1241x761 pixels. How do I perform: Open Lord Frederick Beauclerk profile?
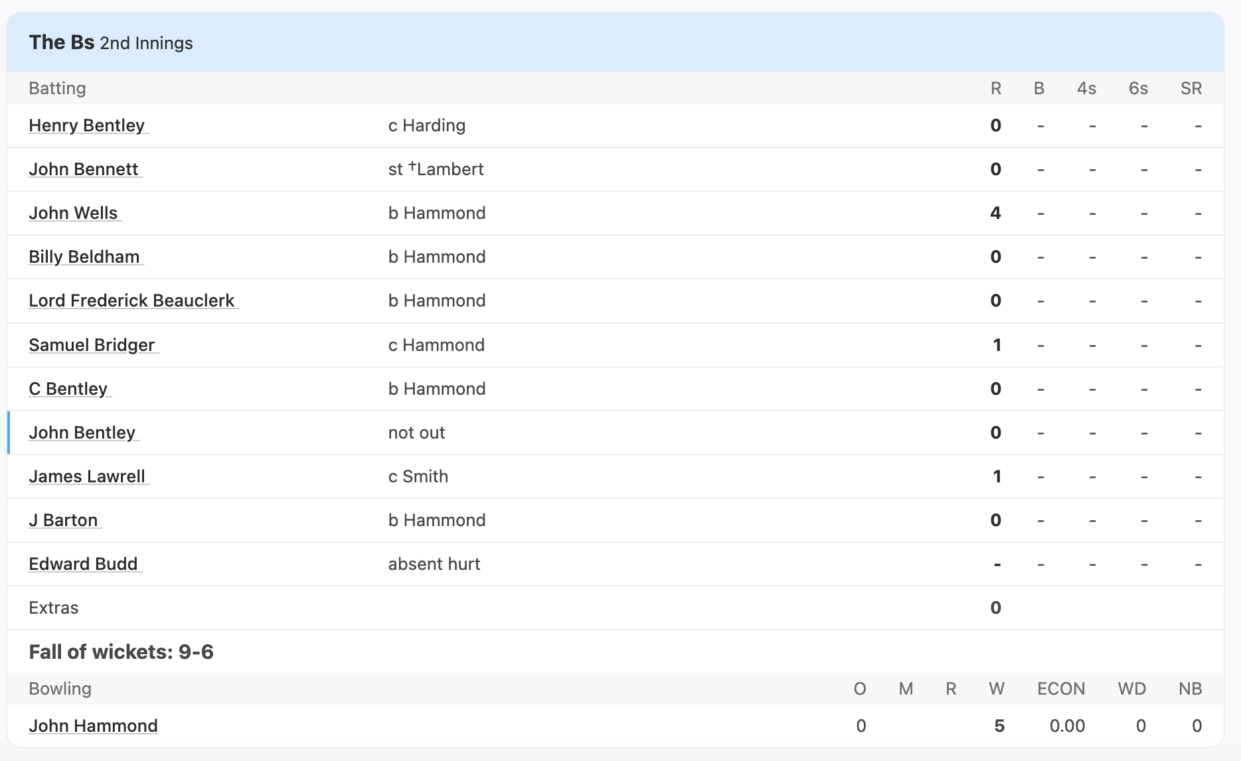coord(131,301)
